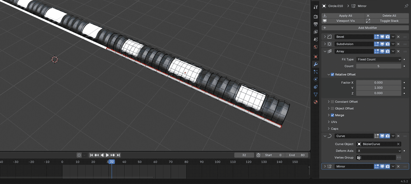The width and height of the screenshot is (411, 184).
Task: Click the pin icon in the properties header
Action: coord(406,6)
